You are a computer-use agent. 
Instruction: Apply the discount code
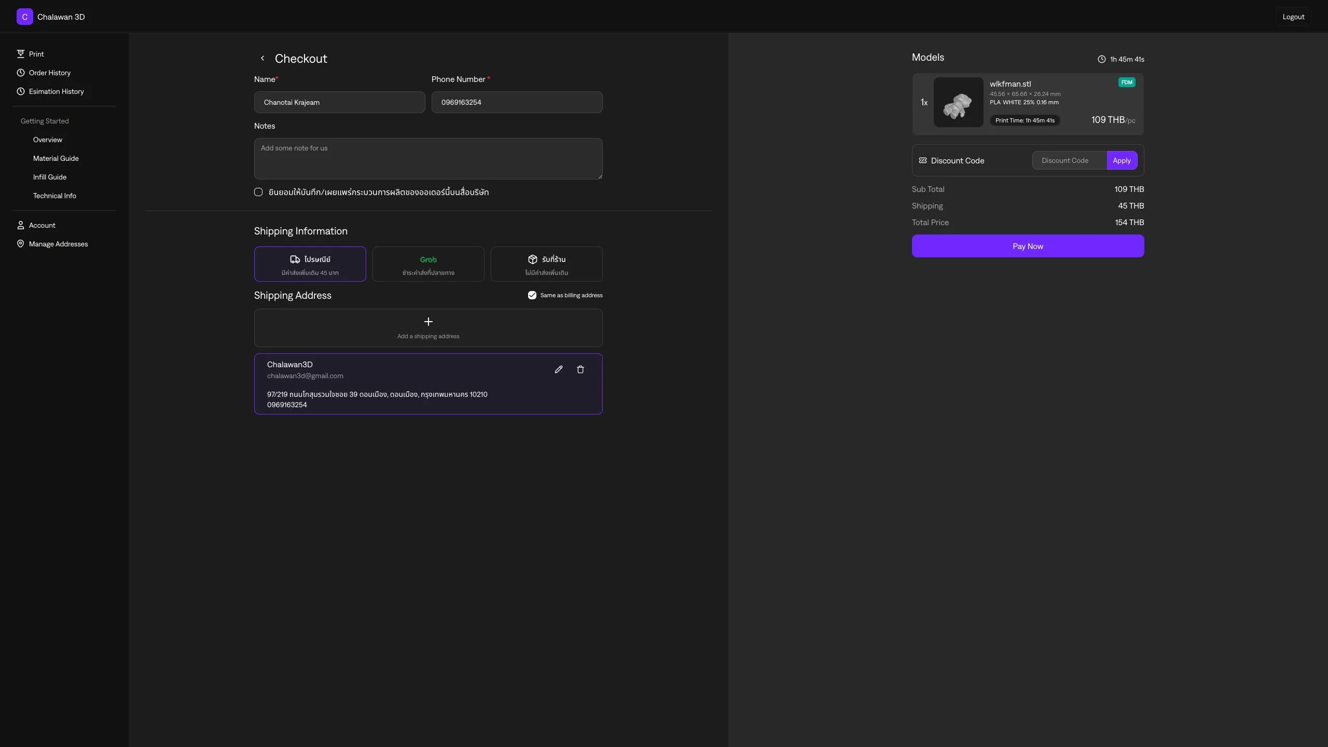point(1122,160)
